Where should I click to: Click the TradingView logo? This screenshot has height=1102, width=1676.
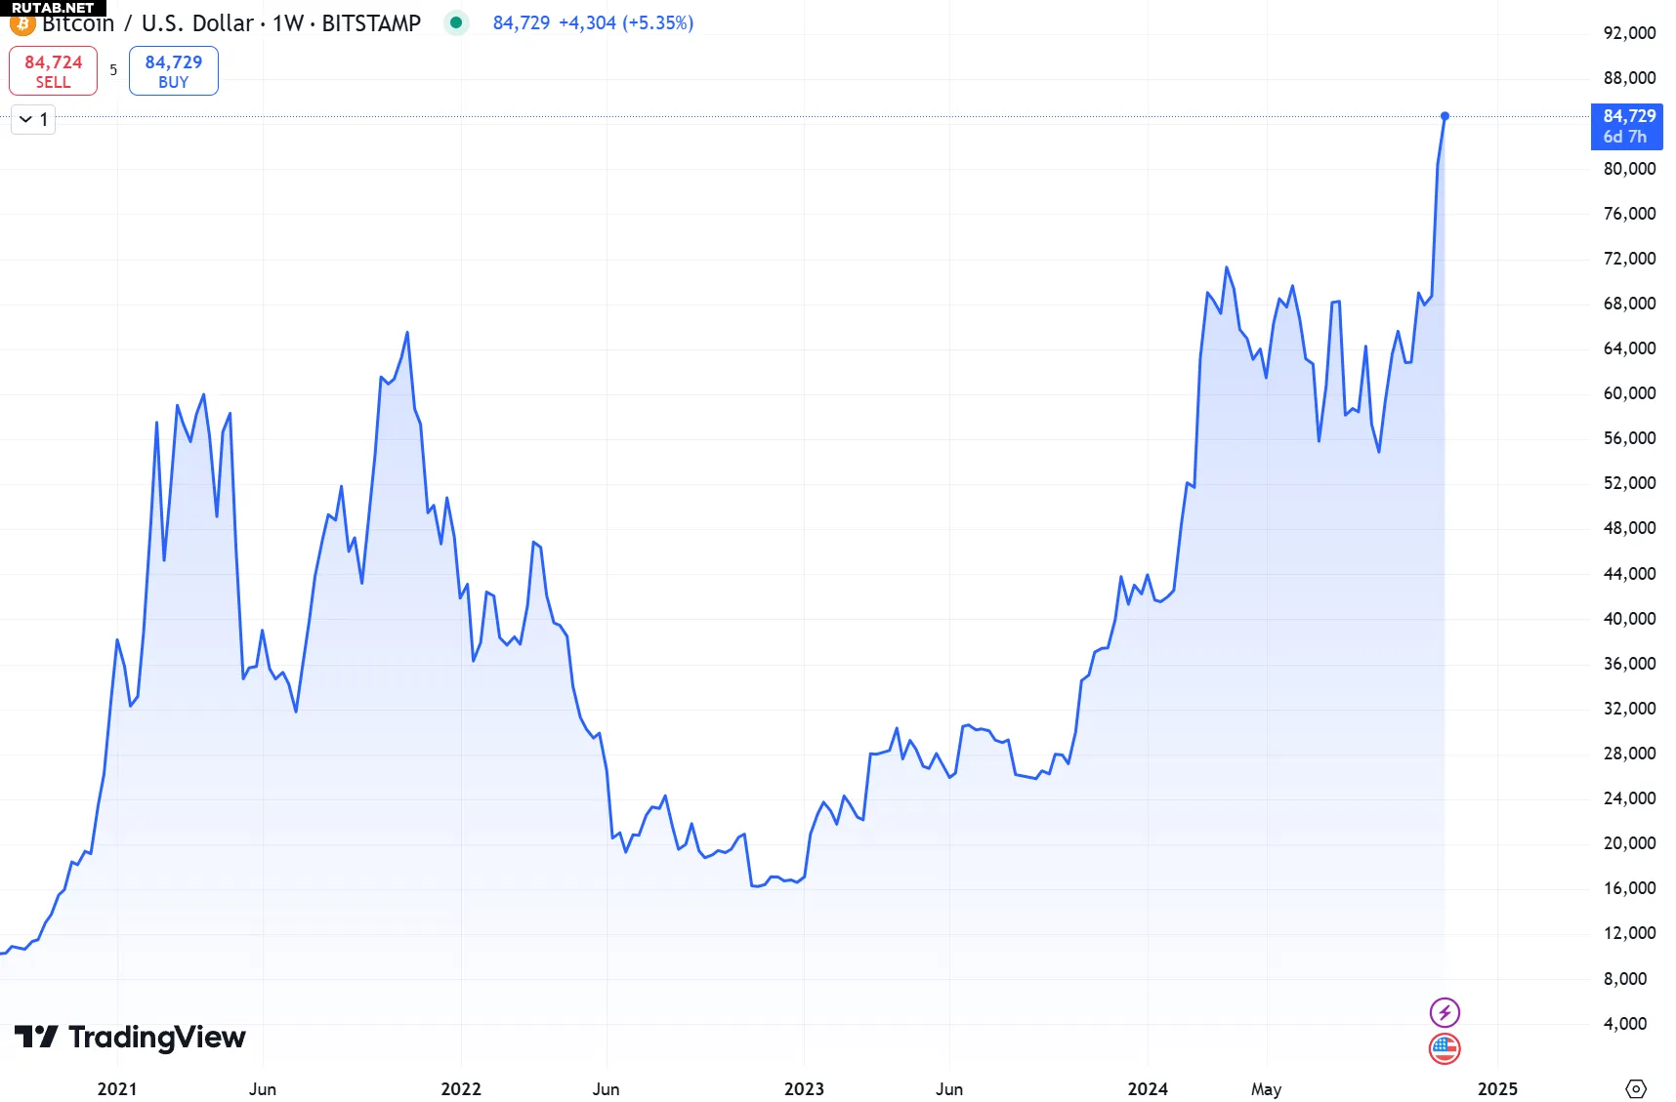[130, 1037]
